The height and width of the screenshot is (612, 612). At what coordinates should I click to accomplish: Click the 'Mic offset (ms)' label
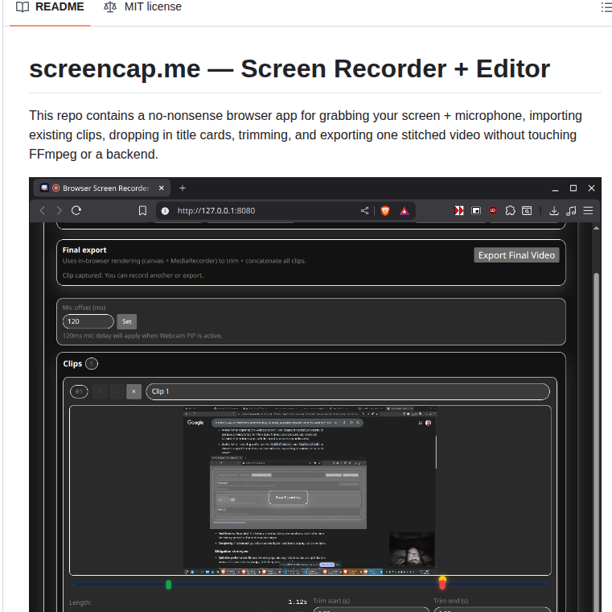pyautogui.click(x=84, y=308)
